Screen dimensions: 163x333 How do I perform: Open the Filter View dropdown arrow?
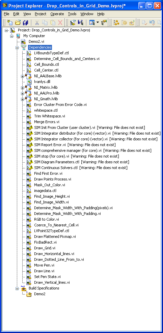(x=98, y=23)
